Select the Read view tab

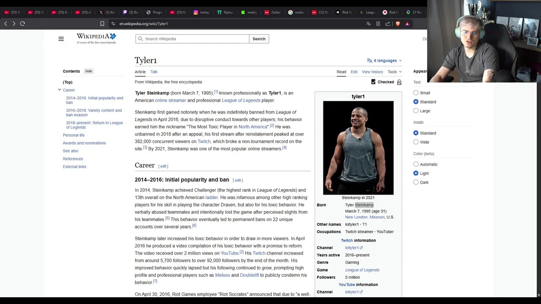[x=341, y=72]
